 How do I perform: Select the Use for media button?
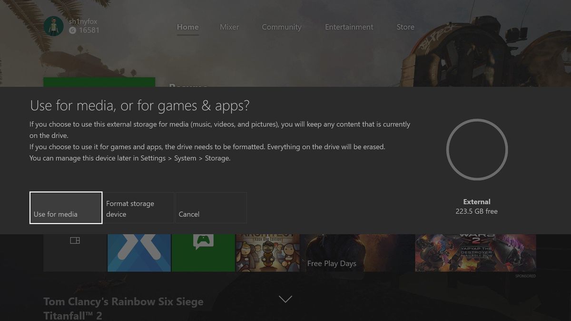(66, 208)
